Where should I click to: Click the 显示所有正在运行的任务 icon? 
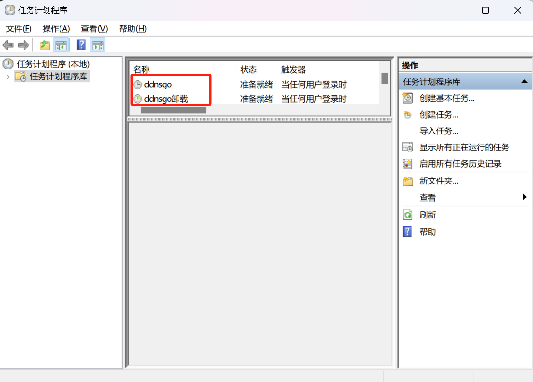[x=408, y=147]
